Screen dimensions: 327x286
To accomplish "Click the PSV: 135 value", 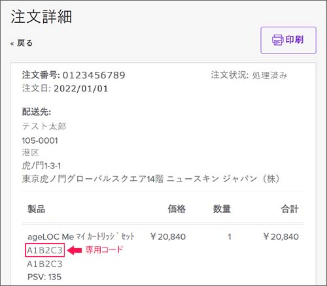I will click(x=44, y=277).
